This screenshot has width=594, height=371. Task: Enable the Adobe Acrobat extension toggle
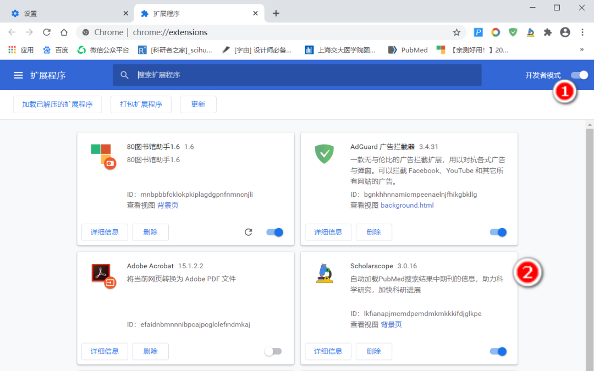[x=273, y=351]
